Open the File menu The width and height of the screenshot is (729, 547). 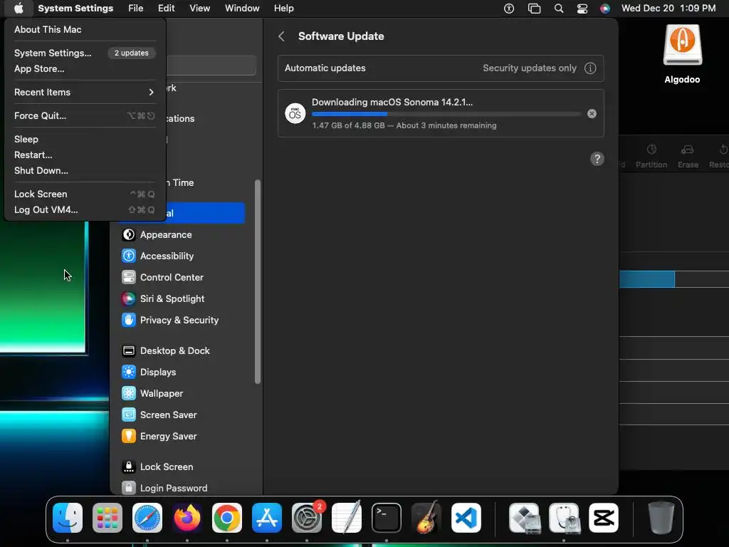(136, 9)
